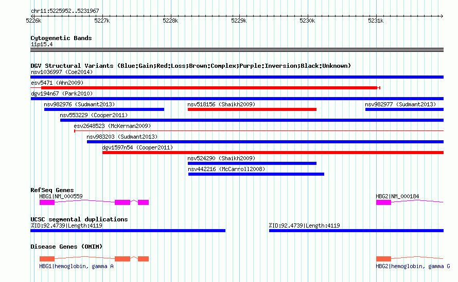Open the HBG1|hemoglobin, gamma A link
Screen dimensions: 458x282
coord(76,266)
